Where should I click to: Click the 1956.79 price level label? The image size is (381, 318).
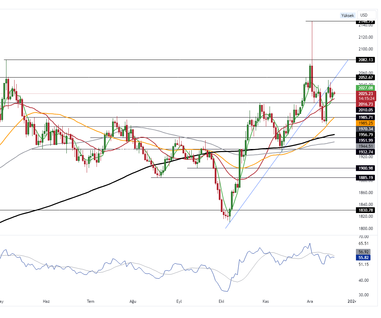point(365,135)
